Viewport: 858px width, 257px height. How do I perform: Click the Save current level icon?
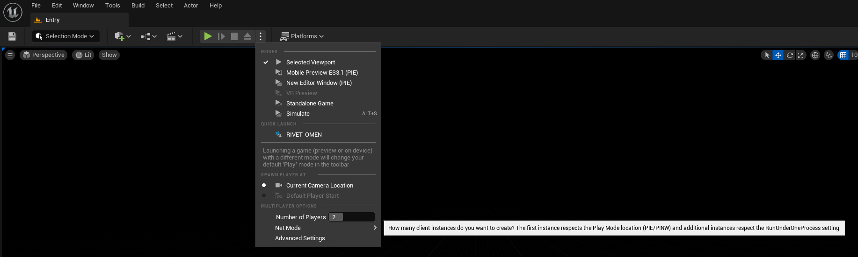(12, 36)
